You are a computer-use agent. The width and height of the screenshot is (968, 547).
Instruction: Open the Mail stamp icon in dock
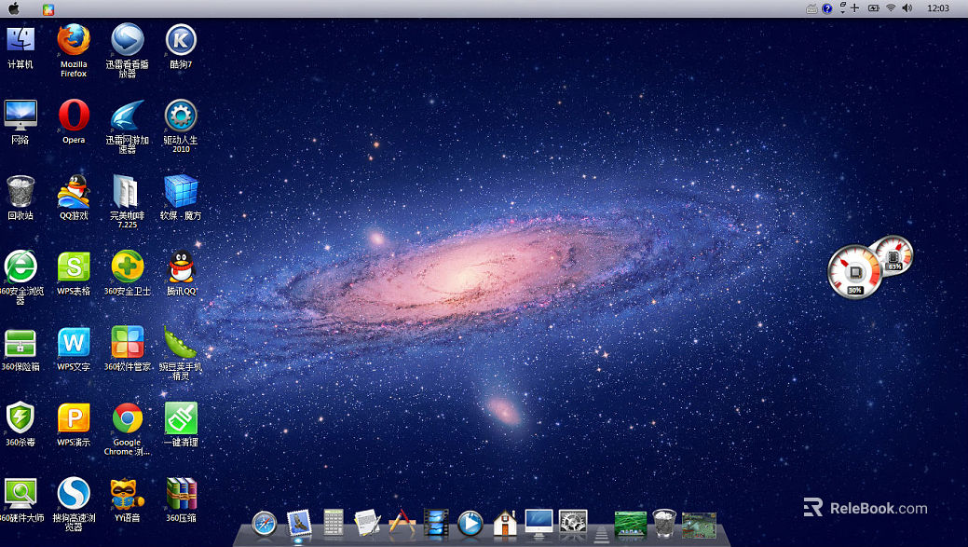[x=298, y=522]
